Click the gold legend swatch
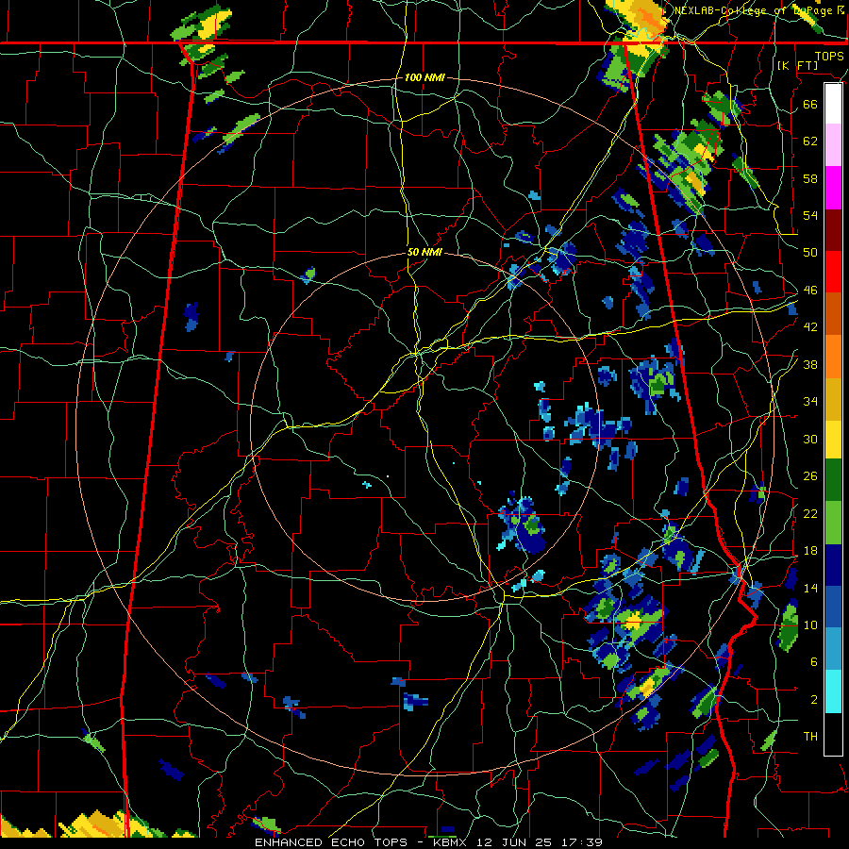 [x=833, y=399]
